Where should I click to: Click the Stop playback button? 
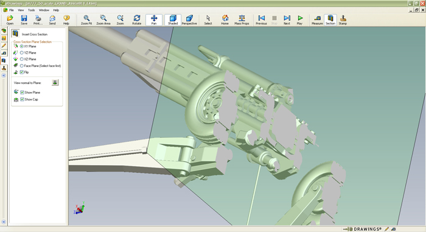click(x=274, y=20)
